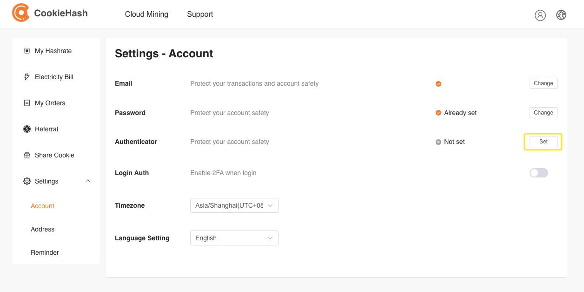Screen dimensions: 584x292
Task: Click the Electricity Bill lightning icon
Action: (x=27, y=77)
